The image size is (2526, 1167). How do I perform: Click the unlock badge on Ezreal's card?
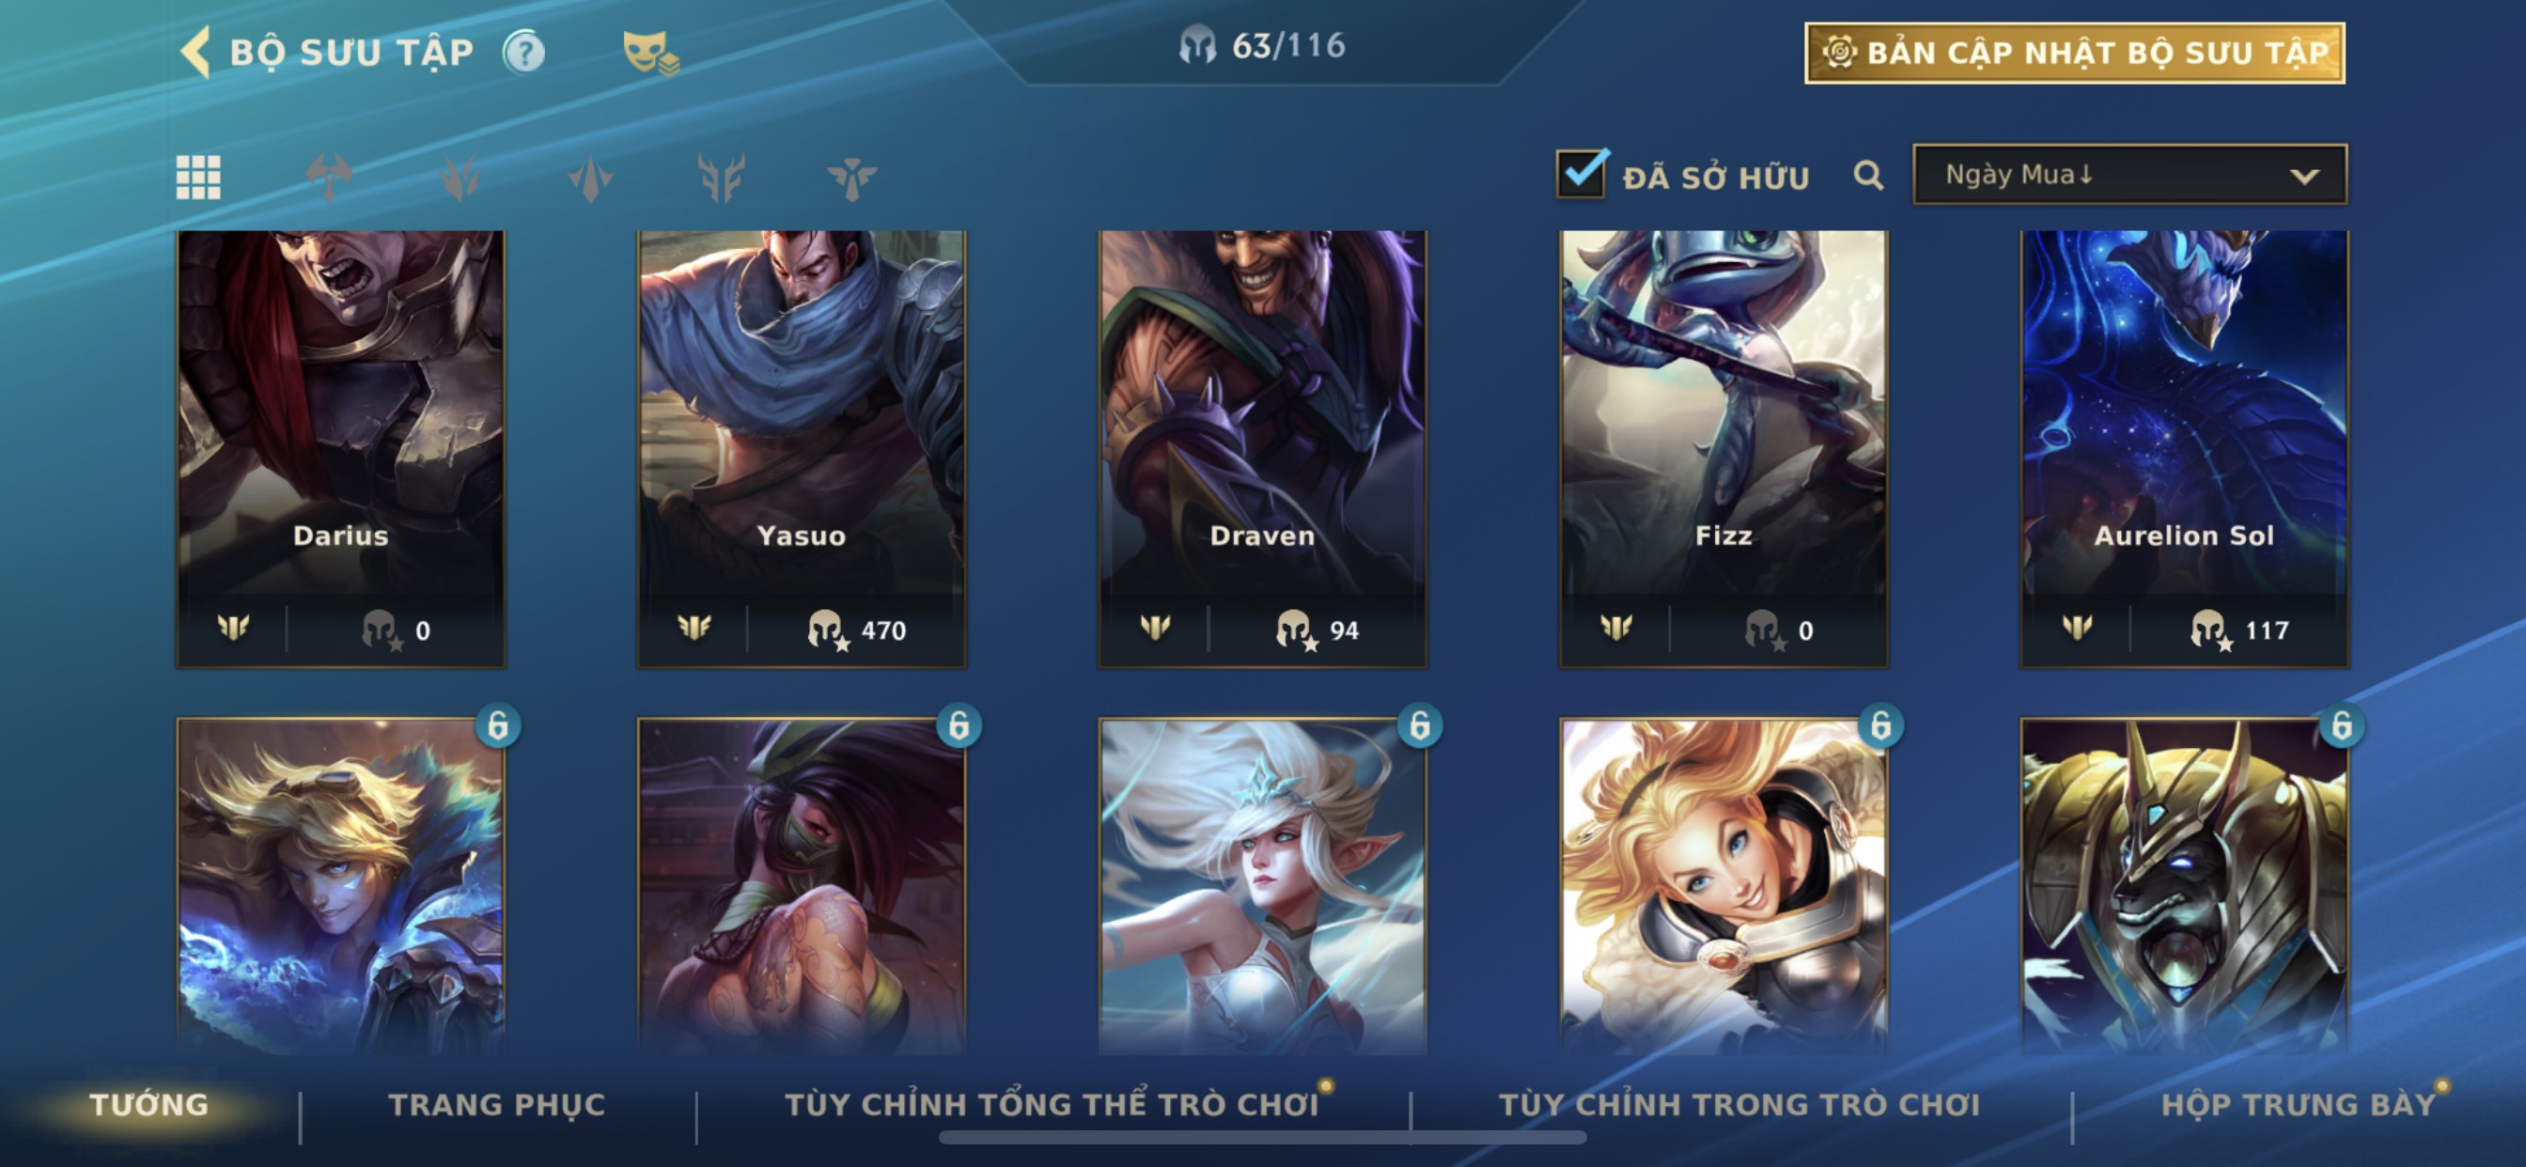tap(497, 725)
